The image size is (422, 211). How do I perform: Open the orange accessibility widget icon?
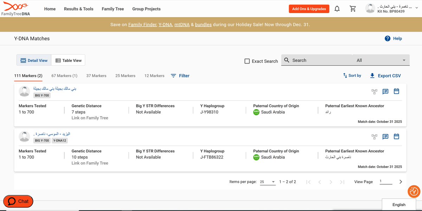tap(414, 191)
